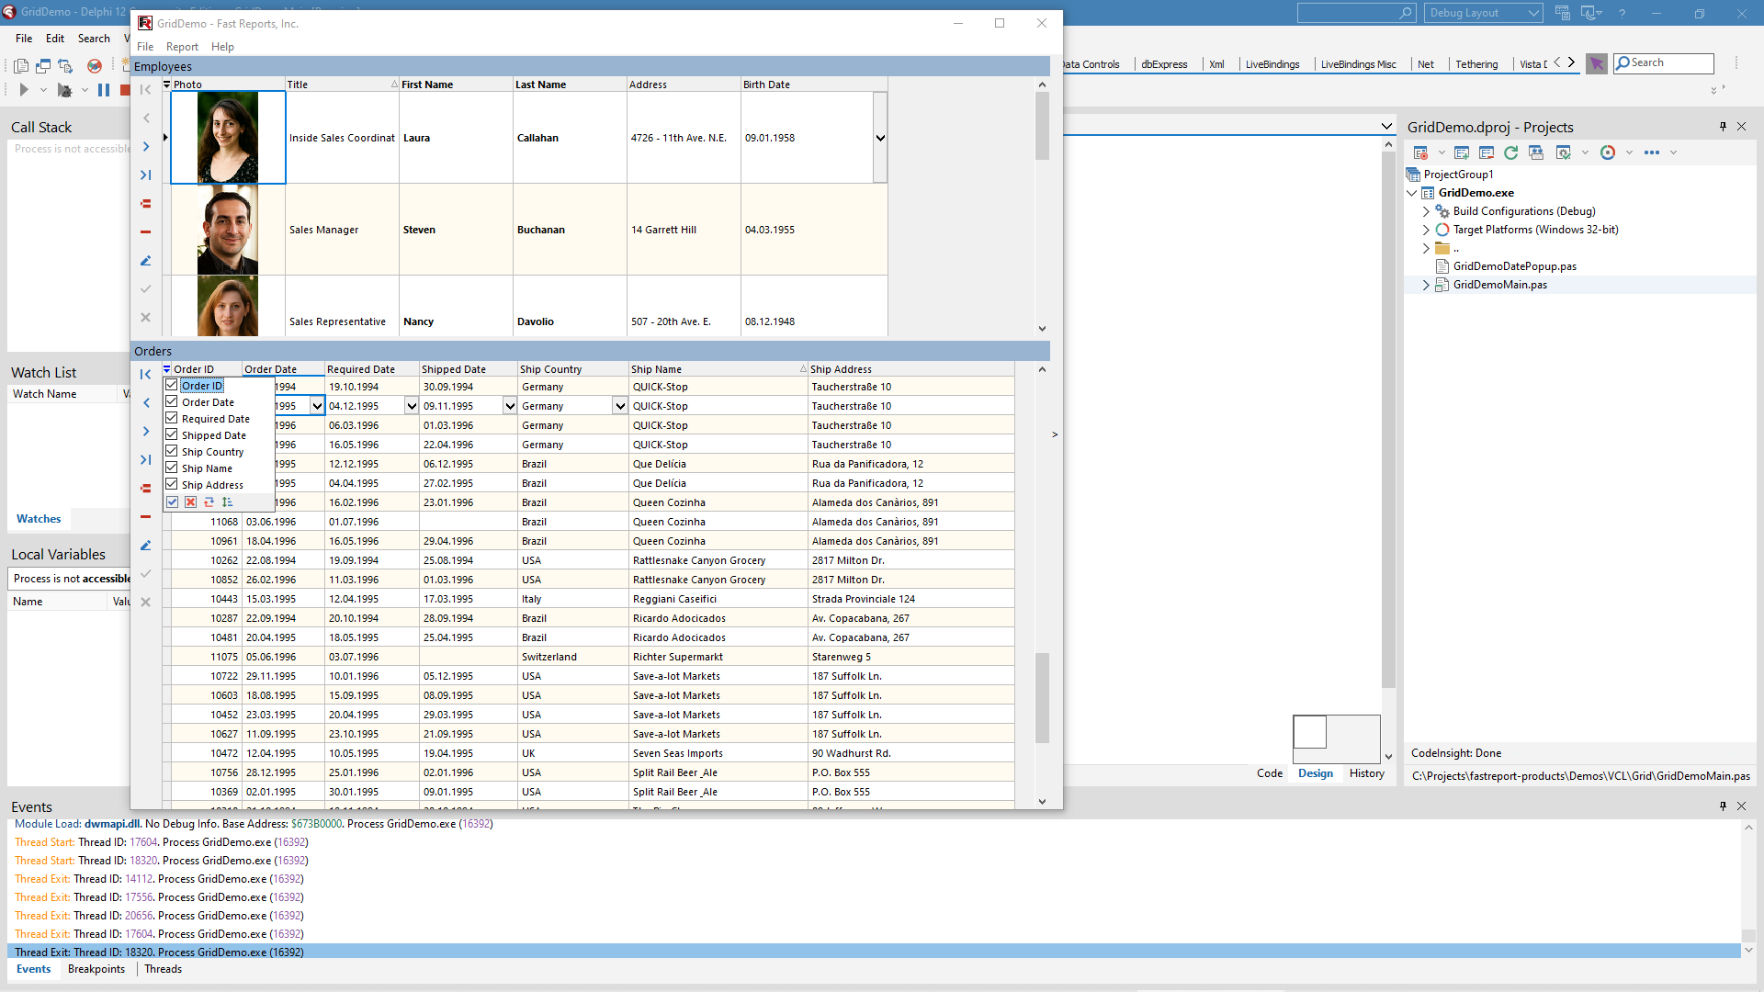Image resolution: width=1764 pixels, height=992 pixels.
Task: Click the Orders grid vertical scrollbar thumb
Action: [x=1042, y=696]
